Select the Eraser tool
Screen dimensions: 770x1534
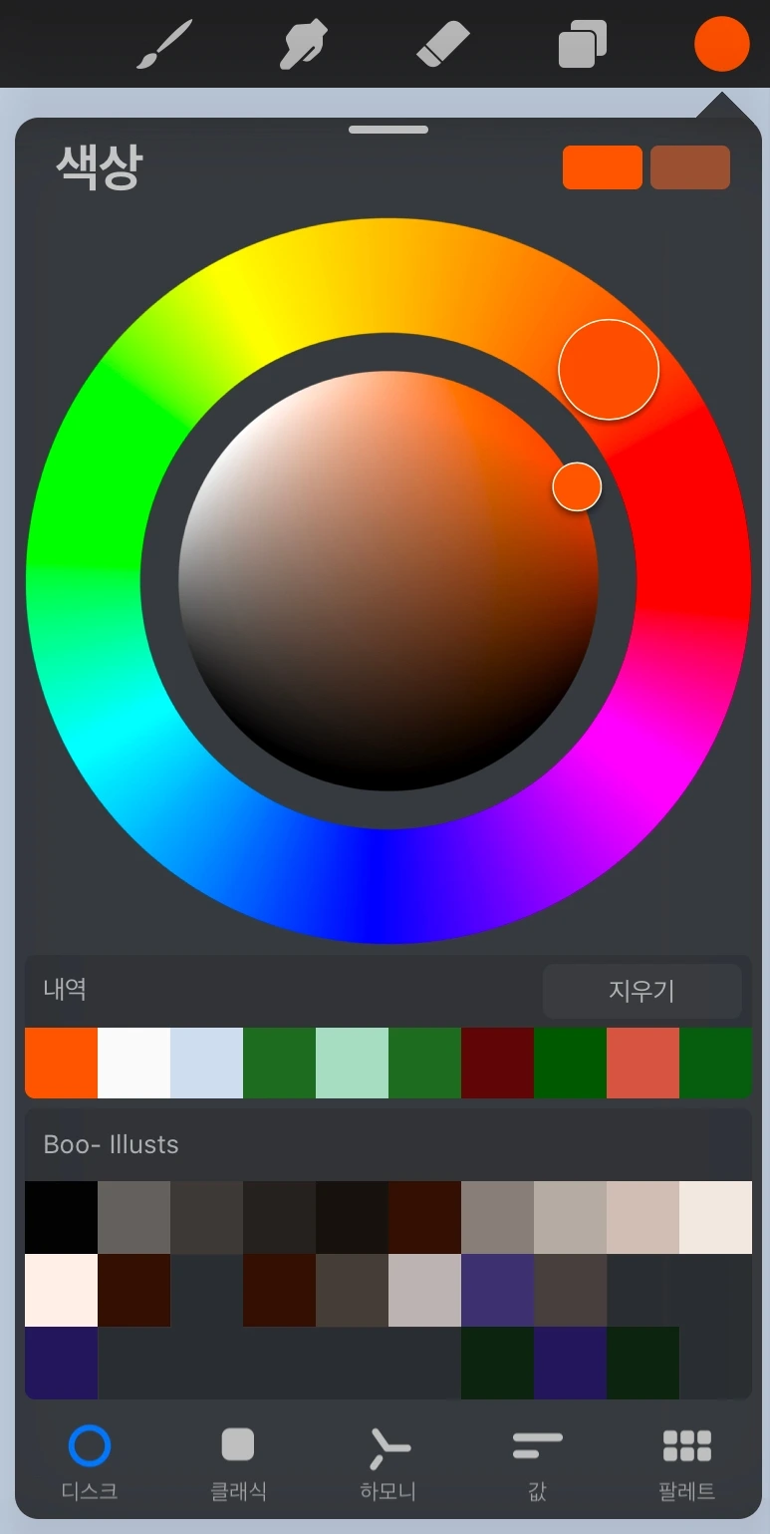click(x=441, y=46)
